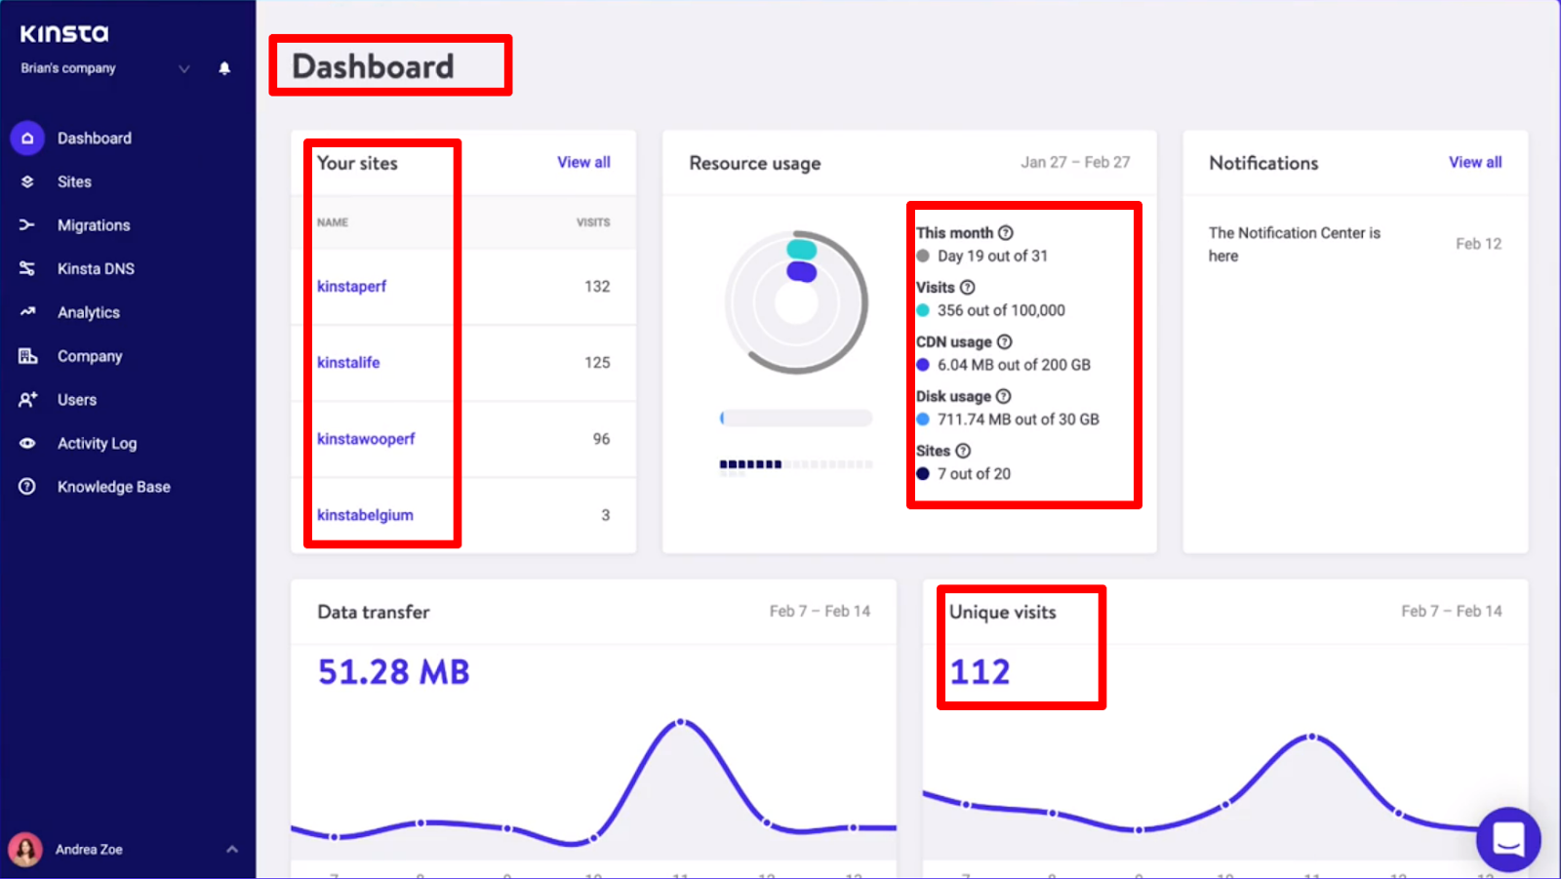
Task: Click the Sites layers icon
Action: [27, 181]
